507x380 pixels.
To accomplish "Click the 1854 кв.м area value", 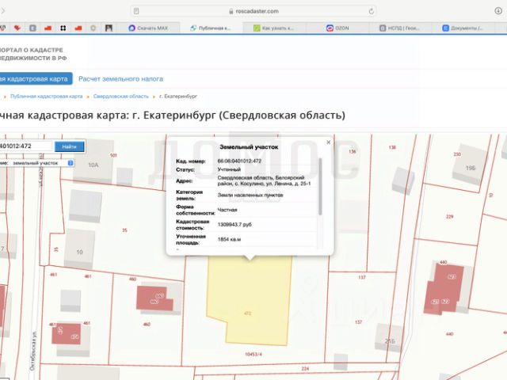I will pyautogui.click(x=229, y=239).
